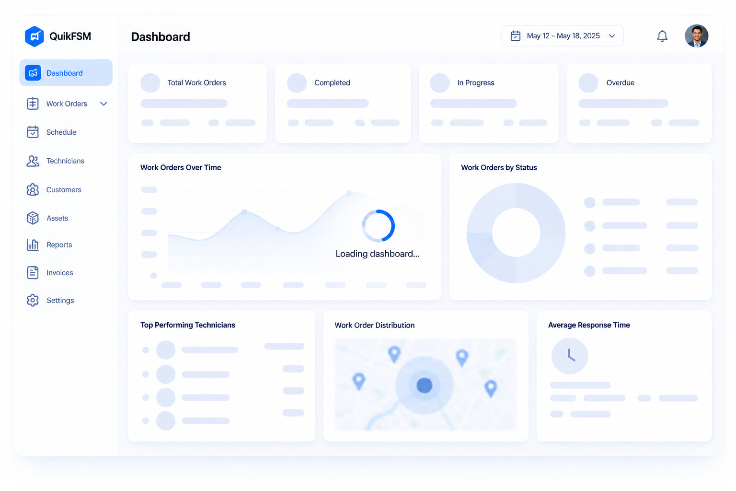Click the Average Response Time heading

pyautogui.click(x=589, y=325)
